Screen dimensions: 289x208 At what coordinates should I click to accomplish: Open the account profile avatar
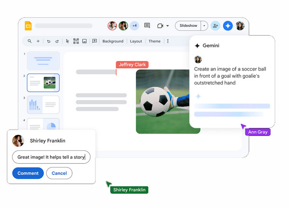[240, 26]
